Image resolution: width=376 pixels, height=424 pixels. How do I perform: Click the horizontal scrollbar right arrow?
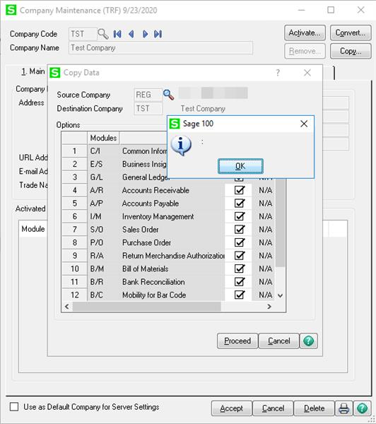click(269, 307)
